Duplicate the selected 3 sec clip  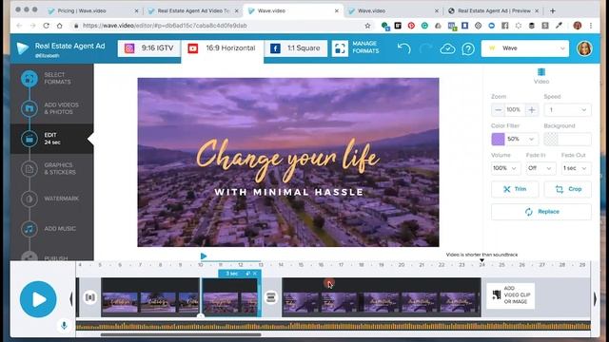247,274
